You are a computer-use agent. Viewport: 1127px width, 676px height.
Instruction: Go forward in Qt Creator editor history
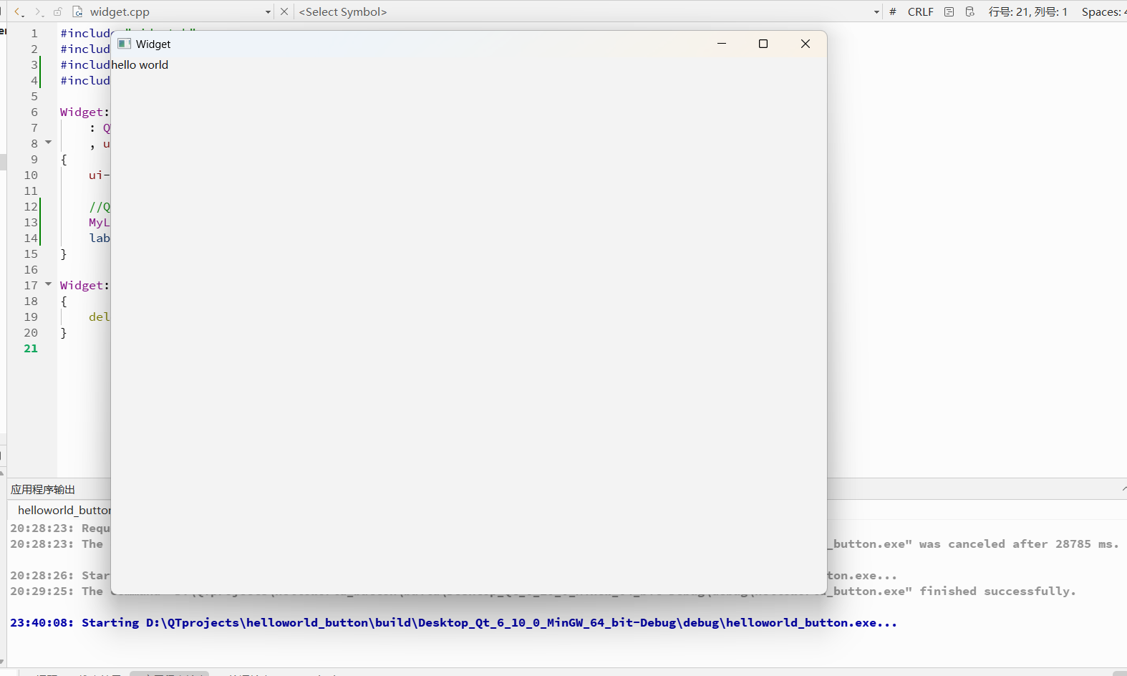(39, 12)
